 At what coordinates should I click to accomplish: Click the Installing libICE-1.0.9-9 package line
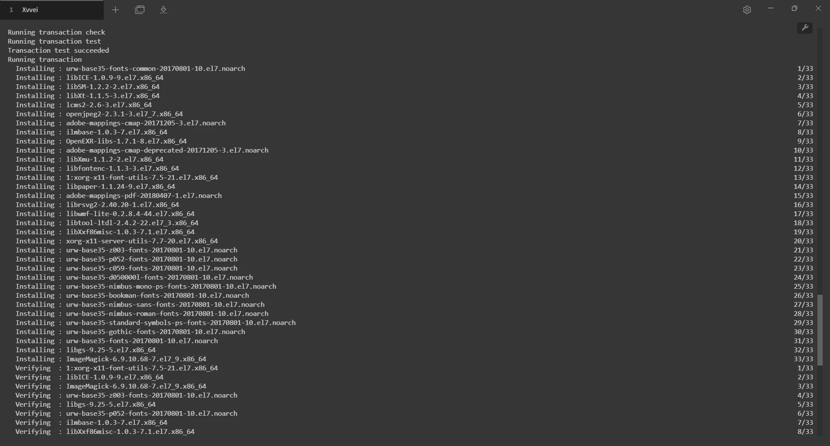click(x=89, y=77)
